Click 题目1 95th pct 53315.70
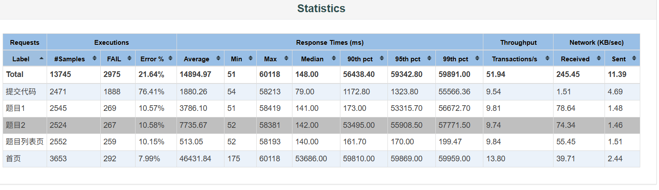The height and width of the screenshot is (190, 659). click(407, 108)
